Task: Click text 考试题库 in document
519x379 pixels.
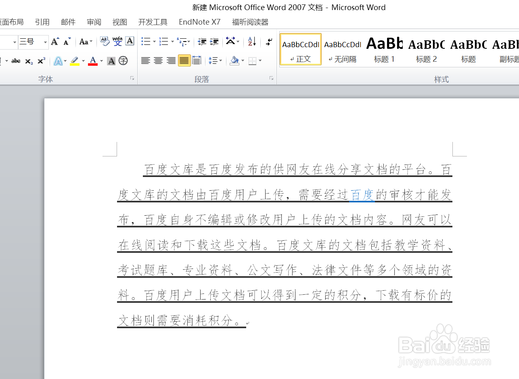Action: tap(142, 271)
